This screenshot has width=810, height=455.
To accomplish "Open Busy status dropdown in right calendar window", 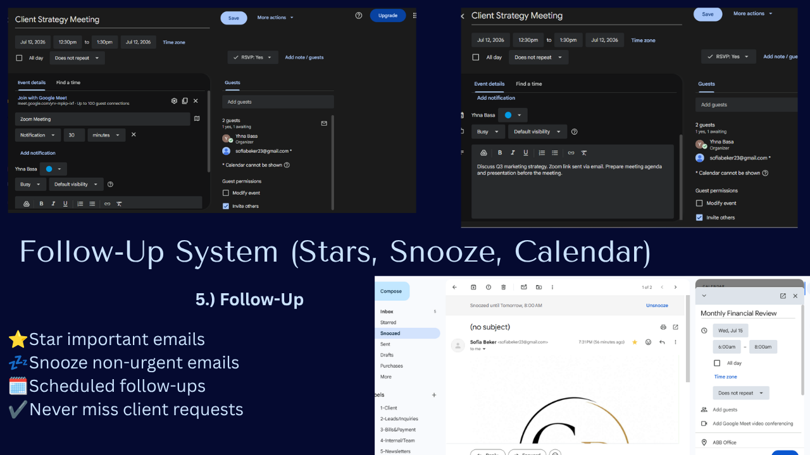I will (489, 131).
